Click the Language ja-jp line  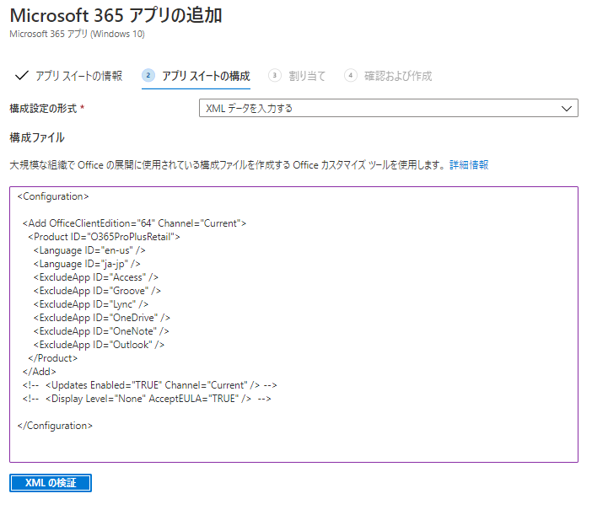(x=87, y=264)
